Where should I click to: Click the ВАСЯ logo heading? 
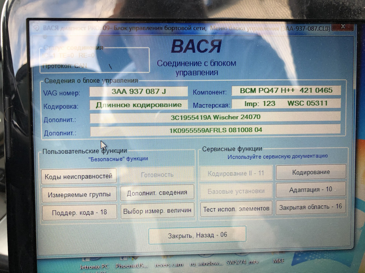pos(196,46)
